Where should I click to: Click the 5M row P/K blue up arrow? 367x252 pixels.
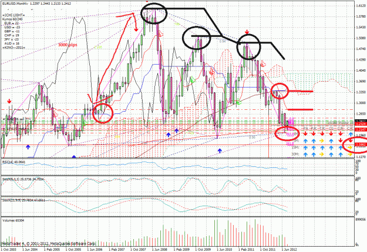314,141
